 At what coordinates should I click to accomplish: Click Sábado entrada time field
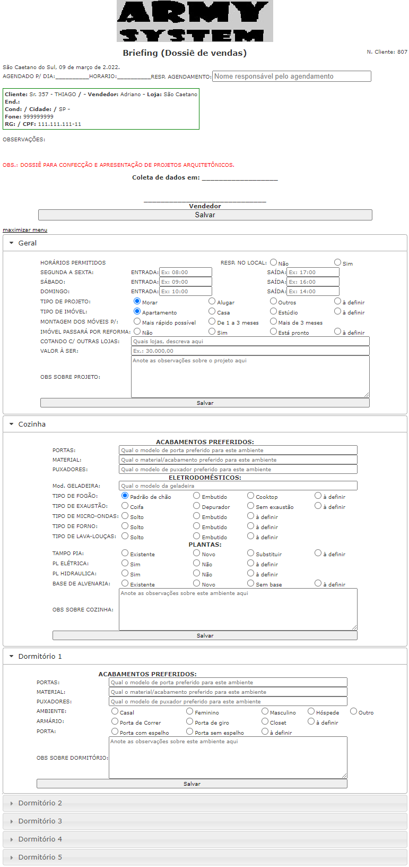186,282
